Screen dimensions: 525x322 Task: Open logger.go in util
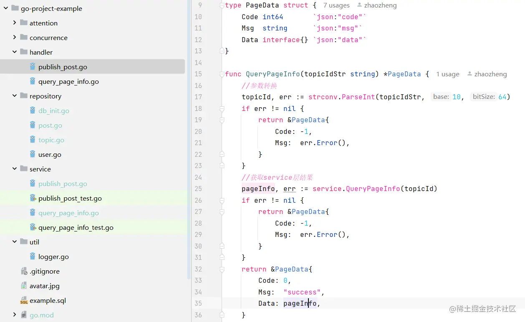[x=53, y=257]
